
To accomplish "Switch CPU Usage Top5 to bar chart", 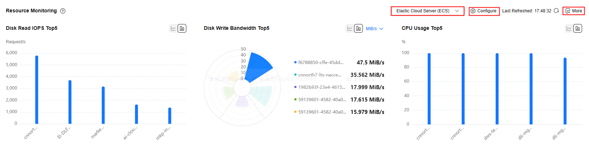I will (578, 28).
